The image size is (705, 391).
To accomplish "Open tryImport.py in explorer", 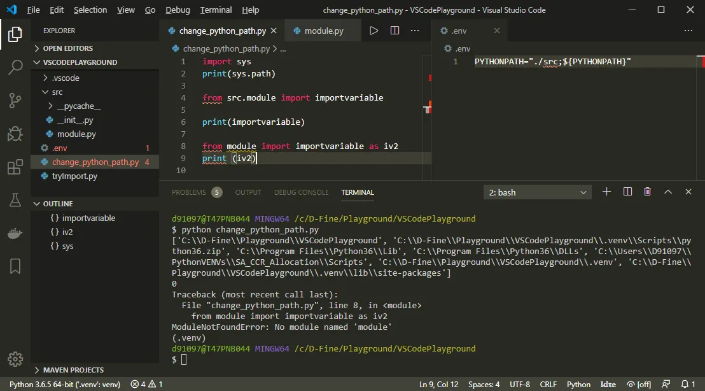I will pyautogui.click(x=95, y=176).
